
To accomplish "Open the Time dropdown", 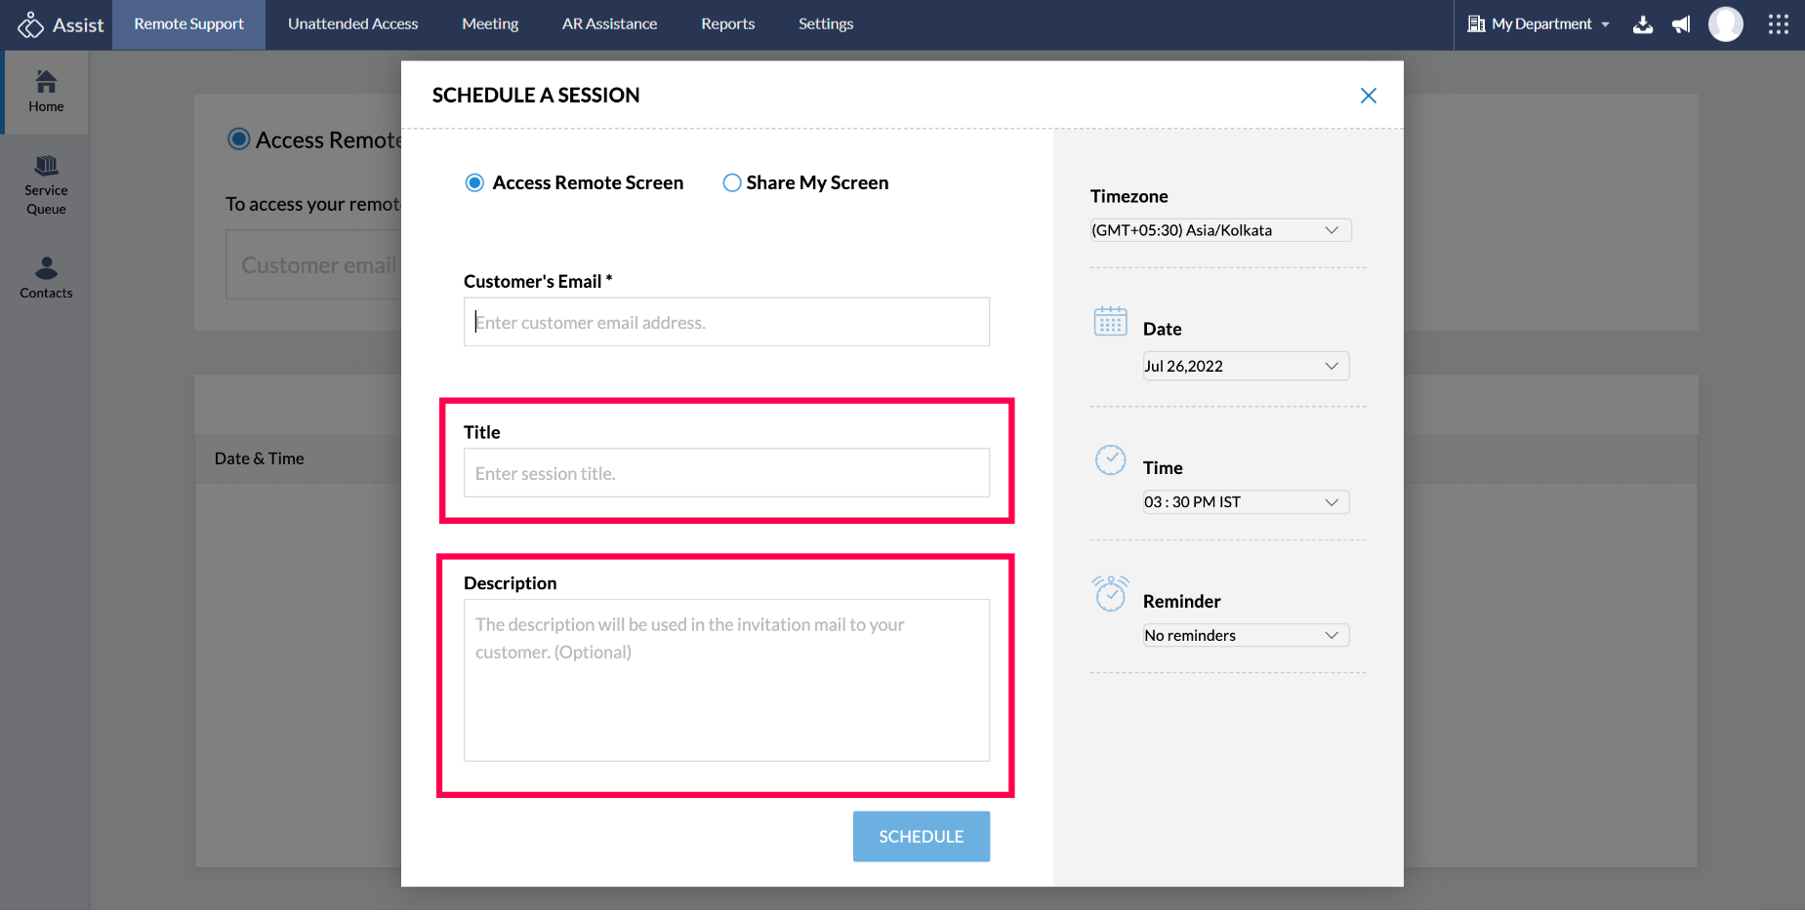I will point(1246,502).
